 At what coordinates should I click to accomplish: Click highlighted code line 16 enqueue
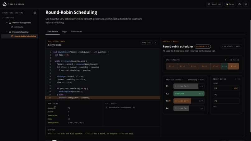(103, 98)
